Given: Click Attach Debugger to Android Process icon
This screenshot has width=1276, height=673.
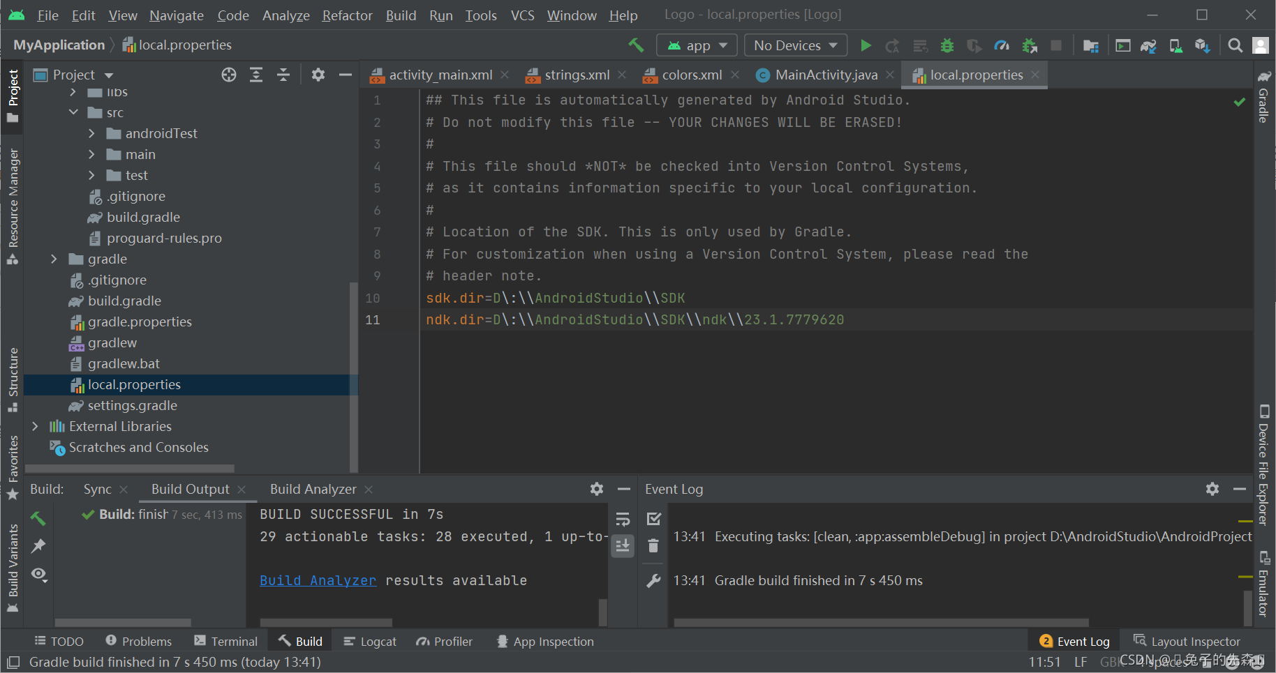Looking at the screenshot, I should point(1030,45).
